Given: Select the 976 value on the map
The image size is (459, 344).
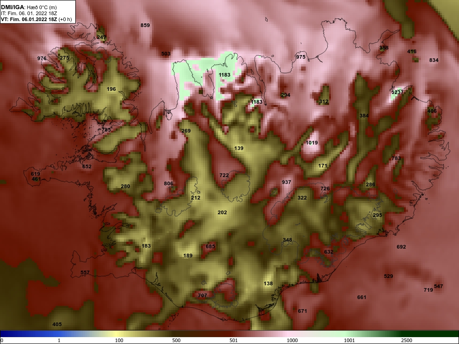Looking at the screenshot, I should pos(42,58).
